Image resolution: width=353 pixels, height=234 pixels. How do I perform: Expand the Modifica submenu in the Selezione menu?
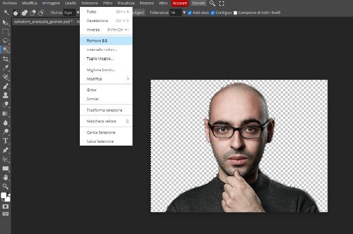tap(106, 79)
